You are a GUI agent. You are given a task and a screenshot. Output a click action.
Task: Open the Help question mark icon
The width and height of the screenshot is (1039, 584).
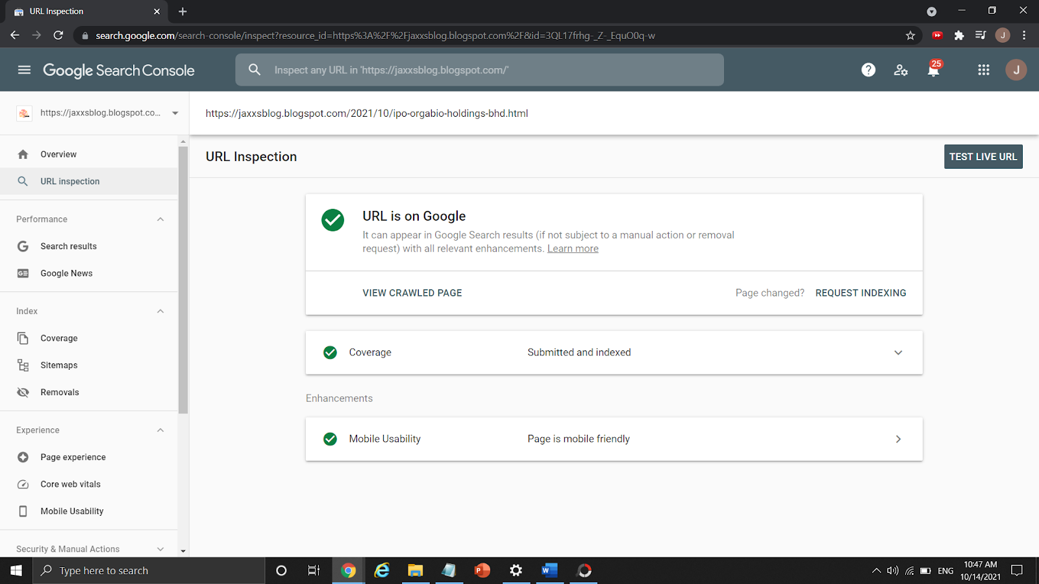(868, 69)
